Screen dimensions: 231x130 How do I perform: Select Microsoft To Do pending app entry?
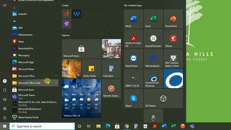pyautogui.click(x=35, y=104)
